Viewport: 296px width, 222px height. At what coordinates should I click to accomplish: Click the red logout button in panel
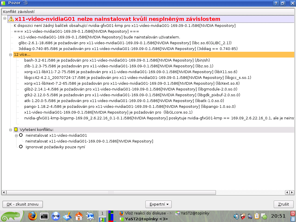293,213
